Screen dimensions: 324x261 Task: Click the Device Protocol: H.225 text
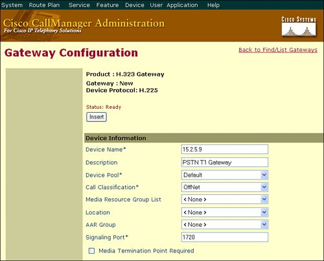pos(122,90)
